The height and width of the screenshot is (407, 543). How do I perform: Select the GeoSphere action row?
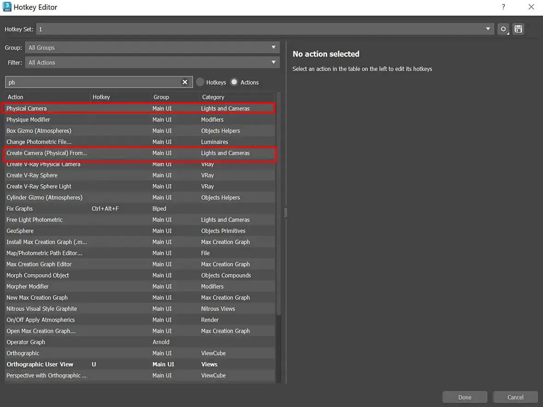tap(140, 231)
